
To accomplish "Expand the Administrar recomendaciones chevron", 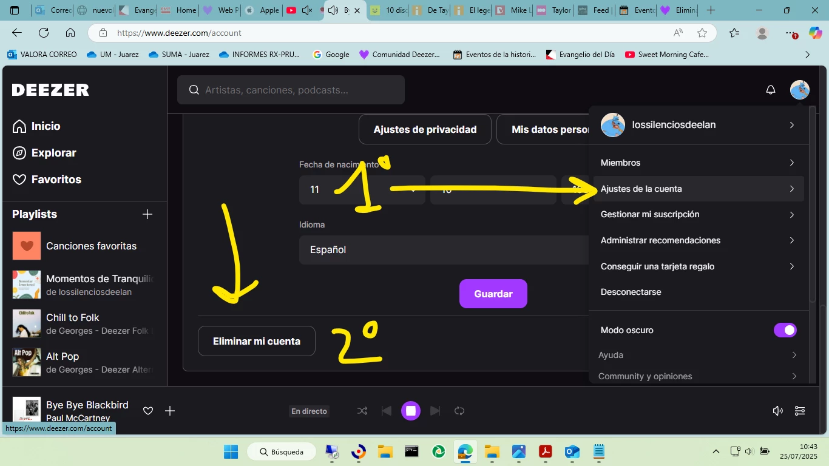I will 791,240.
